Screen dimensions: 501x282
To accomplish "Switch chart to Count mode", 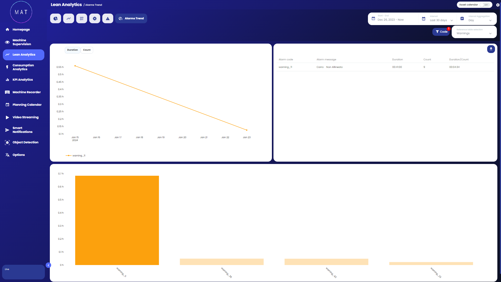I will pyautogui.click(x=87, y=50).
